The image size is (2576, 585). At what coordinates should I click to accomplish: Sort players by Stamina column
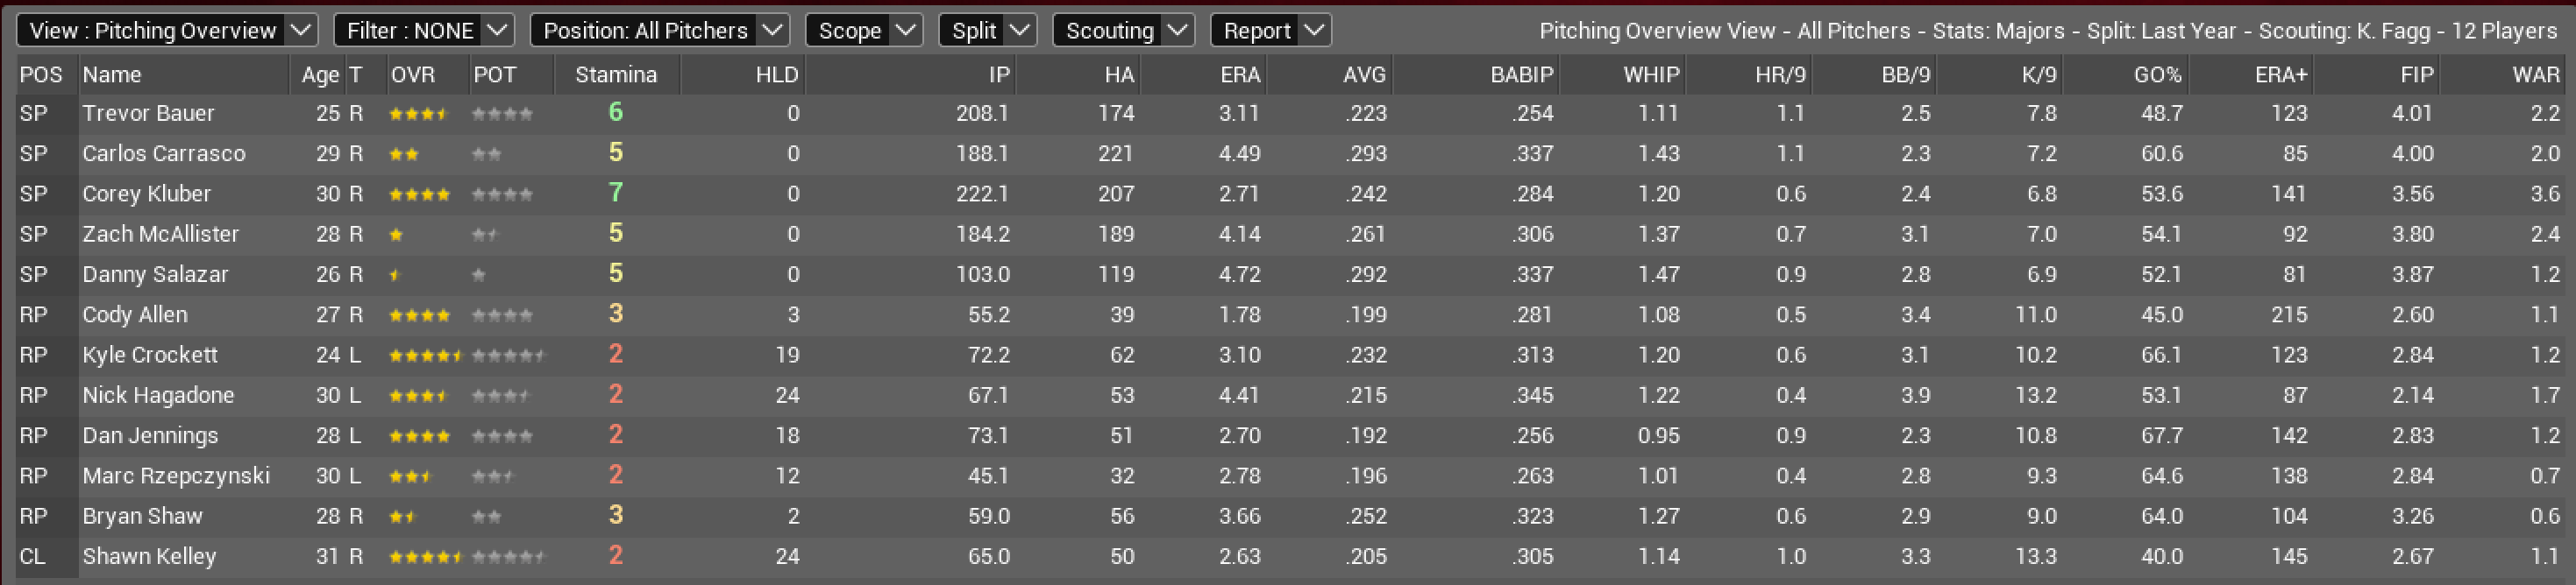tap(616, 74)
